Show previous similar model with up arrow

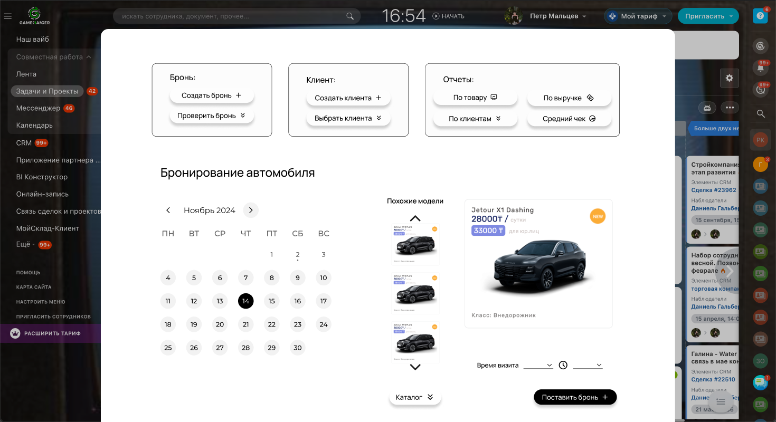[415, 218]
